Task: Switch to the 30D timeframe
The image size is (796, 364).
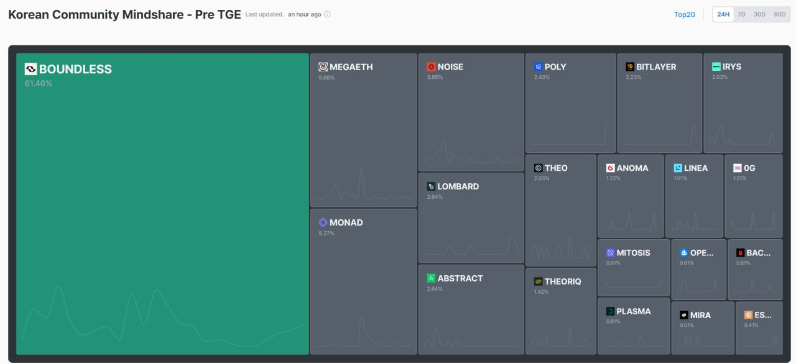Action: (x=759, y=14)
